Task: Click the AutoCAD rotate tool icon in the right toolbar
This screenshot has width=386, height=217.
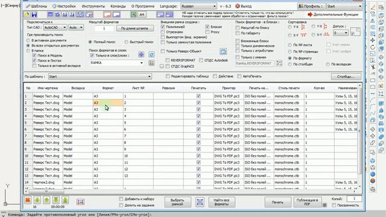Action: pyautogui.click(x=373, y=47)
